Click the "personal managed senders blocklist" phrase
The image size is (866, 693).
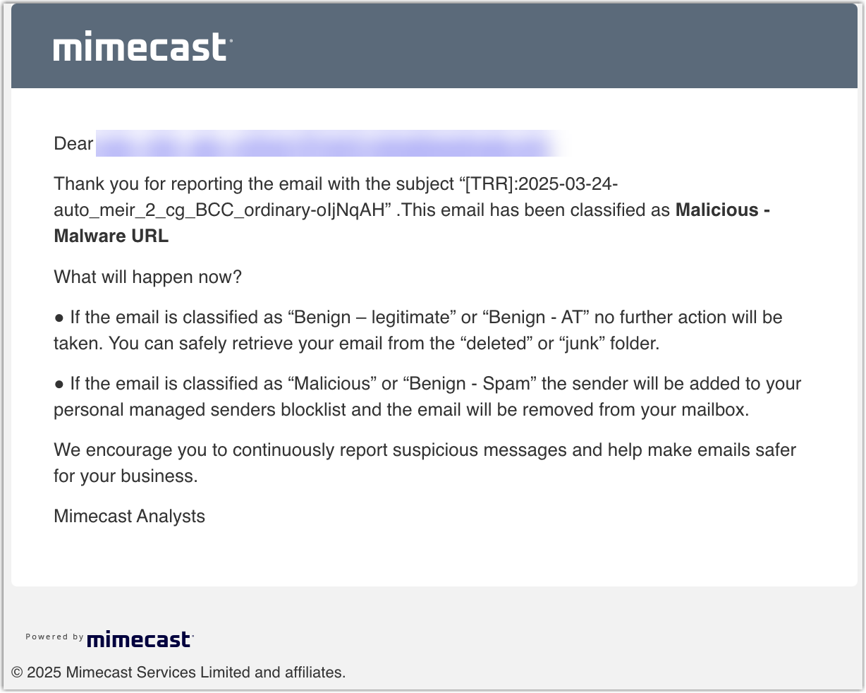[200, 409]
